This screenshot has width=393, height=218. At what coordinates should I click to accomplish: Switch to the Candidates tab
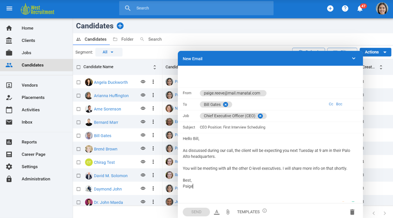91,39
